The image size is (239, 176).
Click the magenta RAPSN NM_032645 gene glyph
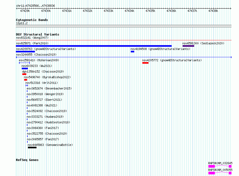pos(220,166)
